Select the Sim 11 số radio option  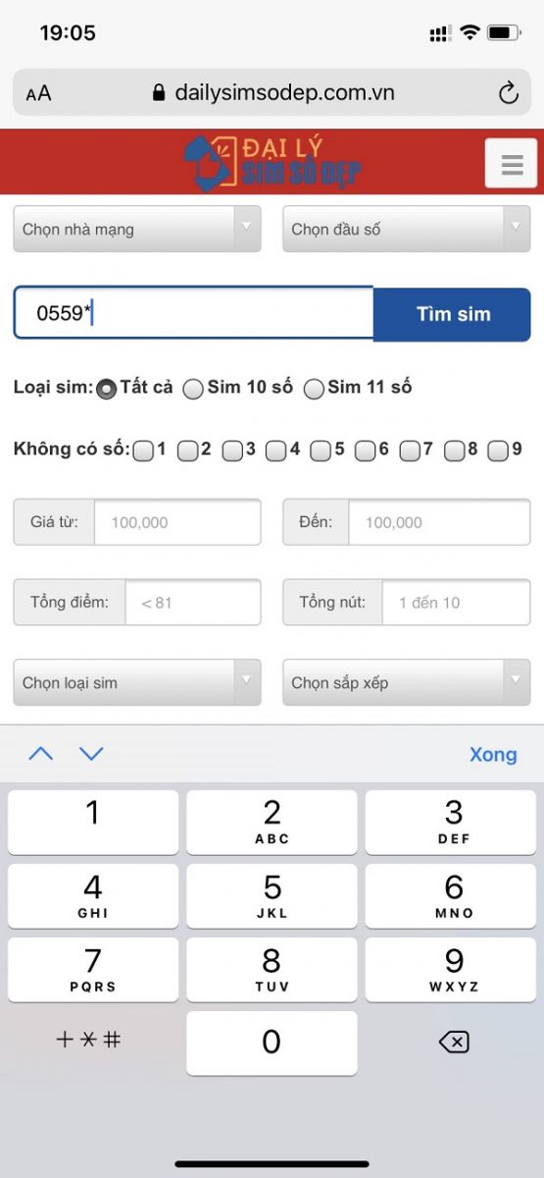(314, 389)
